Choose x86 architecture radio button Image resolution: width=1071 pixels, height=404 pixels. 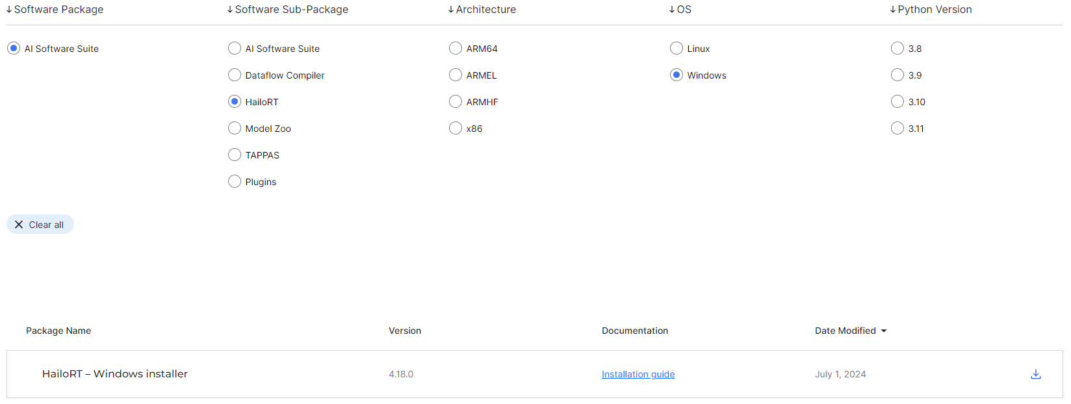tap(456, 129)
